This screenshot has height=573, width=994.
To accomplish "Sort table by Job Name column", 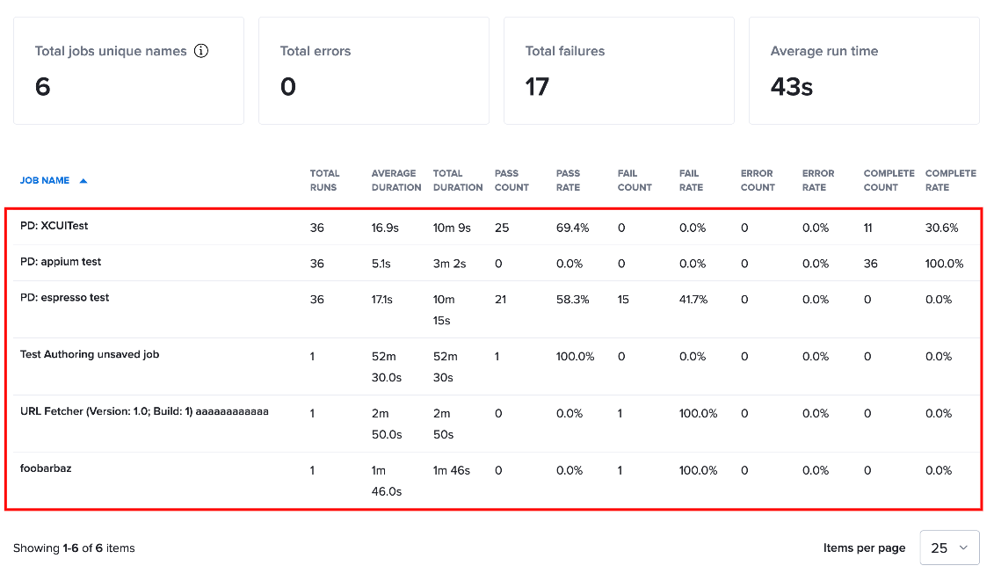I will [x=44, y=181].
